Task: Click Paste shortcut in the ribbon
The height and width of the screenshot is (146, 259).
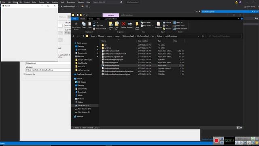Action: tap(99, 29)
